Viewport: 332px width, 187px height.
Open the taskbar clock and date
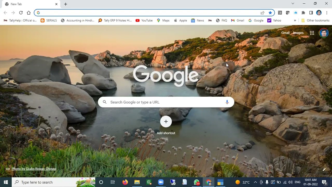click(310, 182)
